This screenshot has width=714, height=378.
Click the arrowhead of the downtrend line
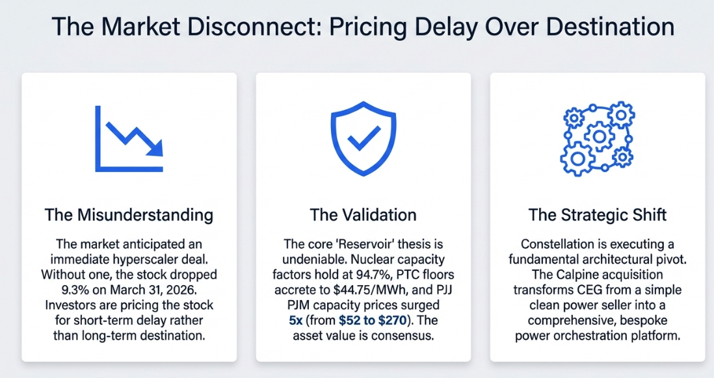coord(155,147)
